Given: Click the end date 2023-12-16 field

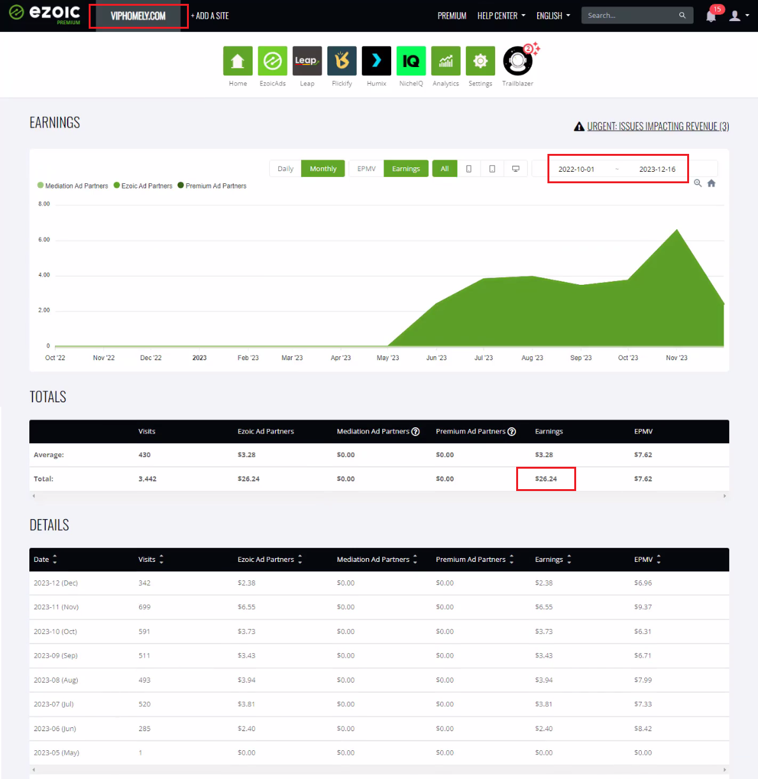Looking at the screenshot, I should pos(657,169).
